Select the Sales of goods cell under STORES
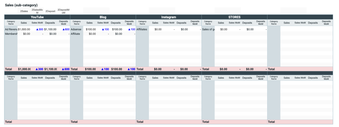339x127 pixels. pos(208,29)
